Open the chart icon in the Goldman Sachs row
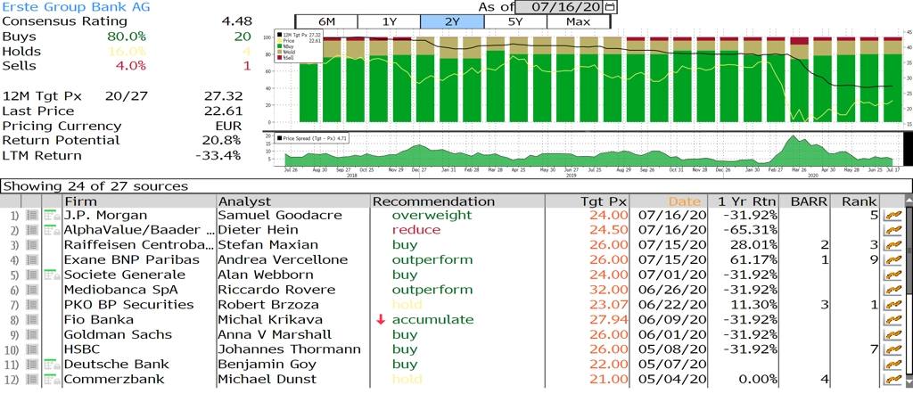 [x=892, y=335]
